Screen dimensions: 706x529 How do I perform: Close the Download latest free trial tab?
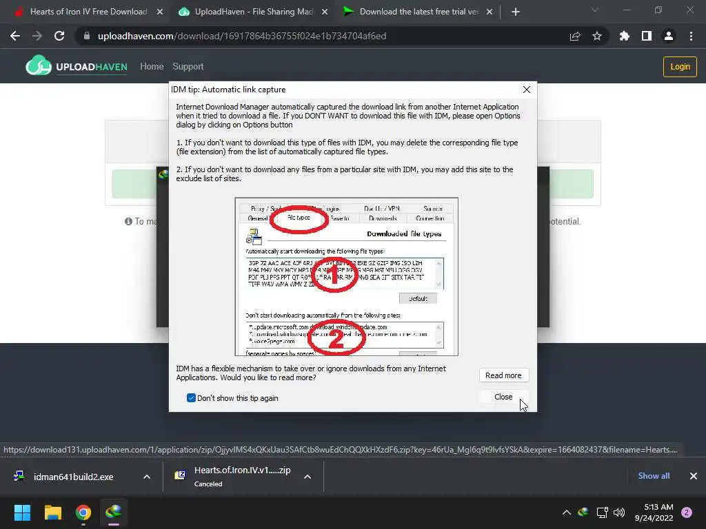tap(490, 12)
